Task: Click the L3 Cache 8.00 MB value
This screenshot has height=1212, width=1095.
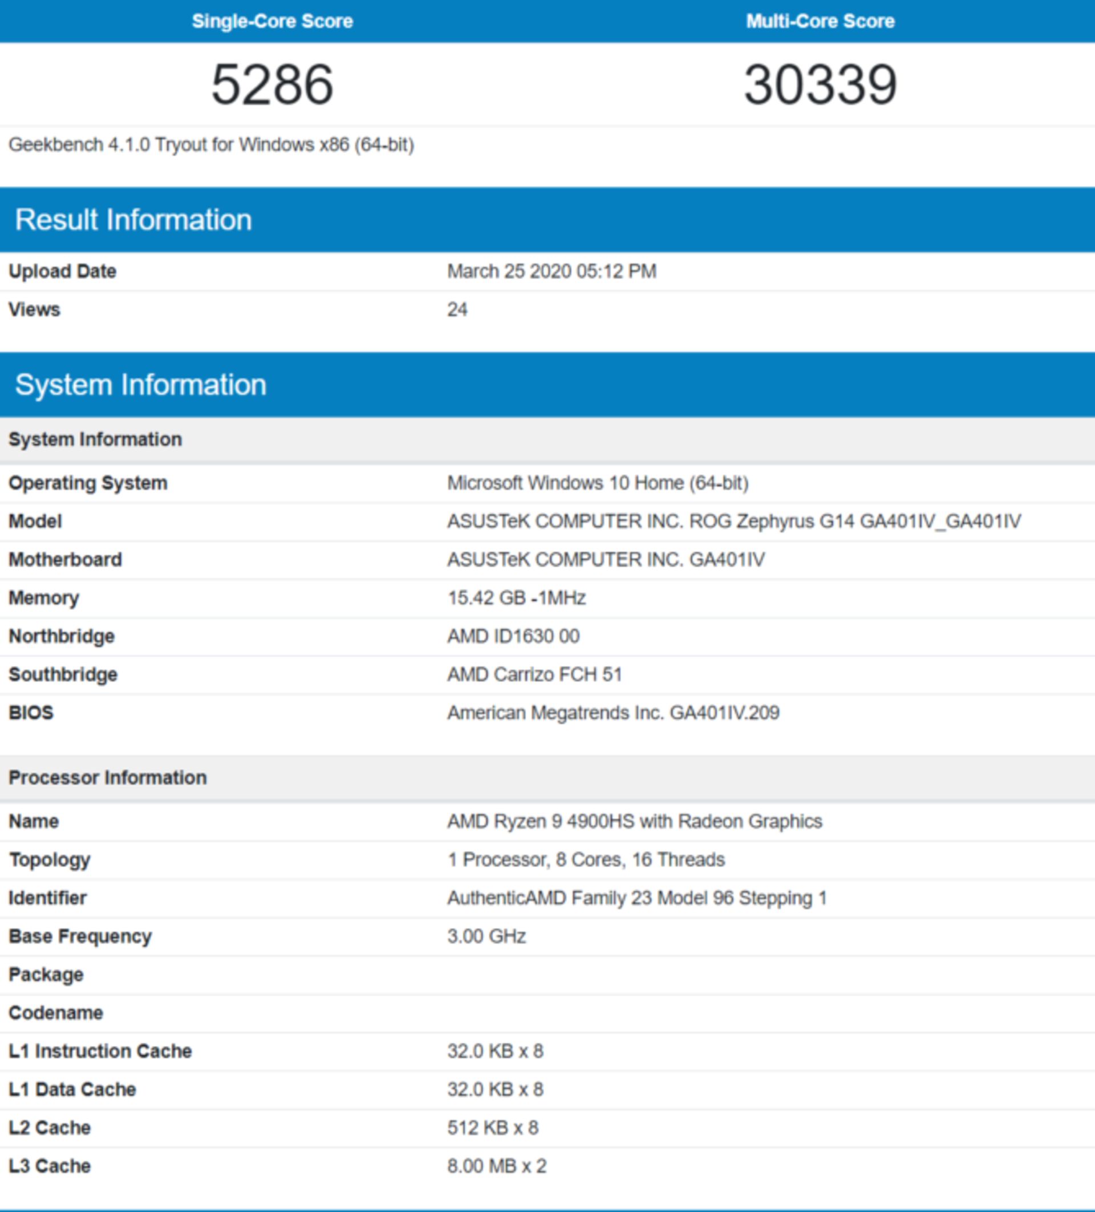Action: point(496,1166)
